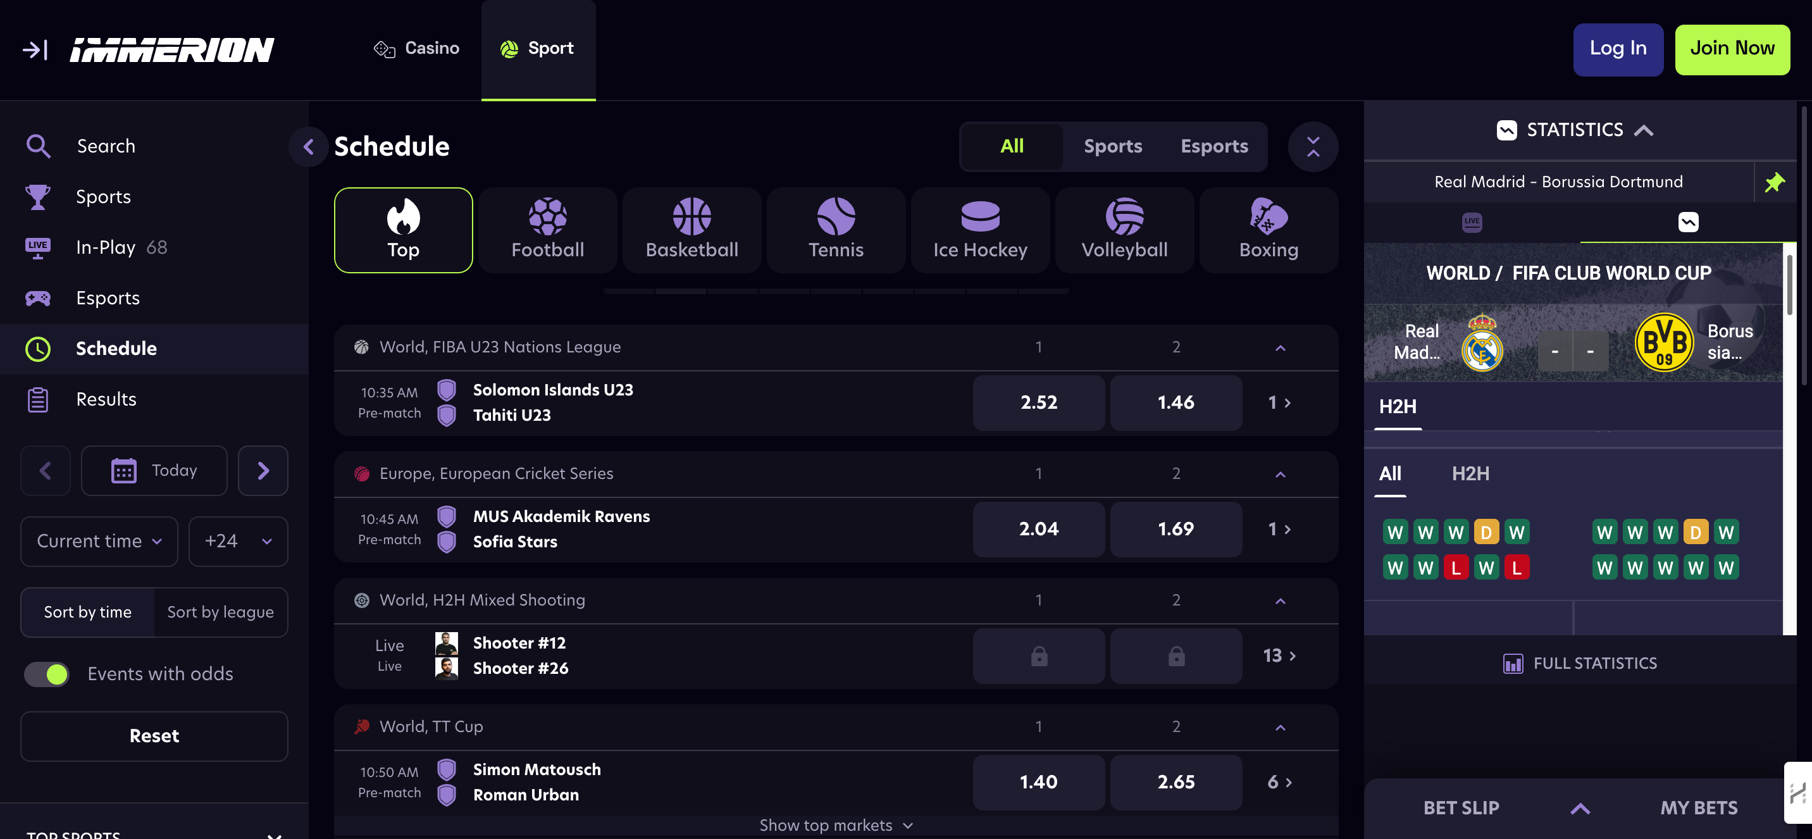Viewport: 1812px width, 839px height.
Task: Open Sports with the trophy icon
Action: 154,196
